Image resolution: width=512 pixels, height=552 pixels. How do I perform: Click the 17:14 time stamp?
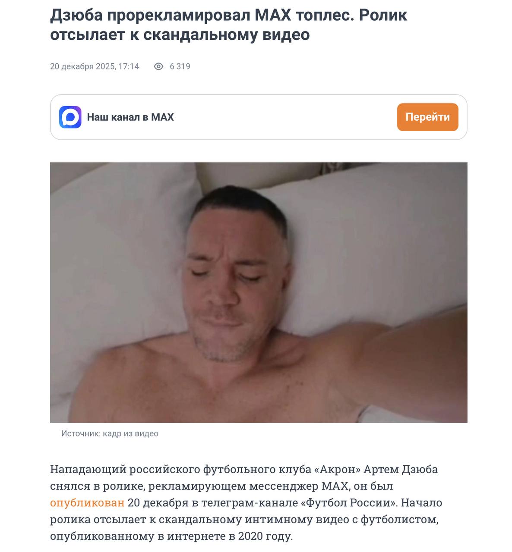[129, 66]
